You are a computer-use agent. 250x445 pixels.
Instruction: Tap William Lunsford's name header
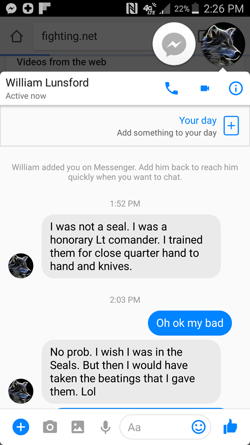click(x=47, y=83)
